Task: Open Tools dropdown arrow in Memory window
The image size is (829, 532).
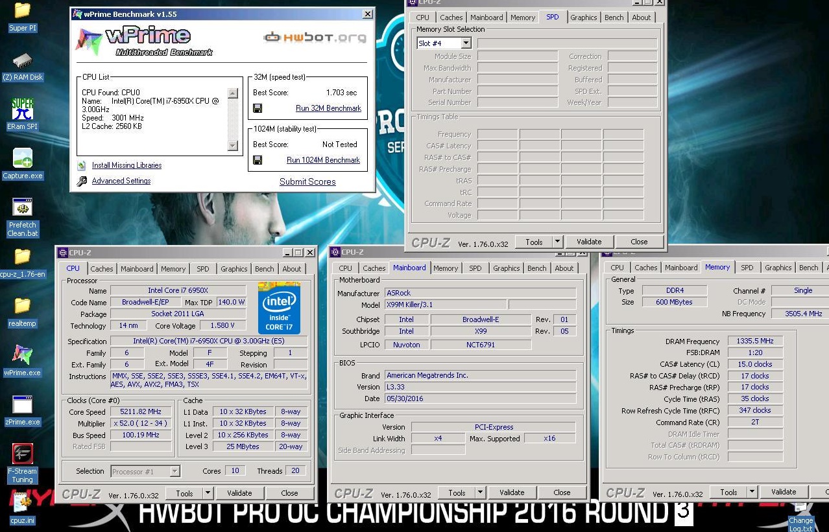Action: (x=752, y=492)
